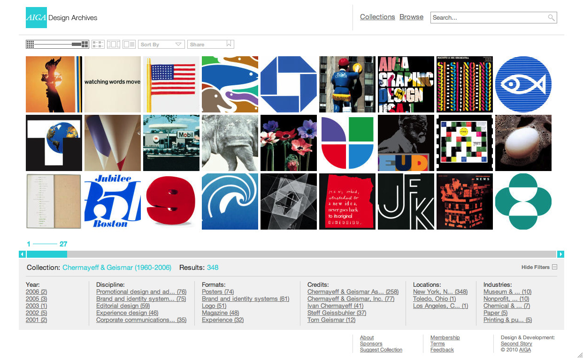Click the right scroll arrow of pager
The height and width of the screenshot is (358, 583).
pos(560,254)
